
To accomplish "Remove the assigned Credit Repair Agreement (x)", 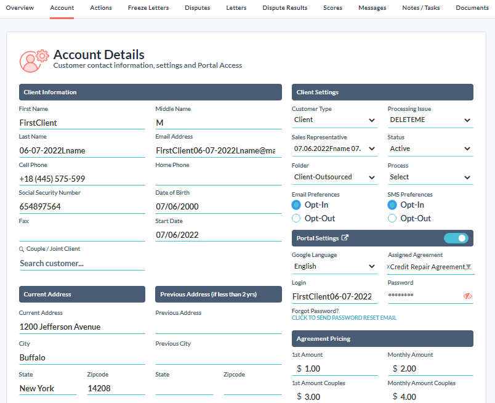I will point(388,267).
